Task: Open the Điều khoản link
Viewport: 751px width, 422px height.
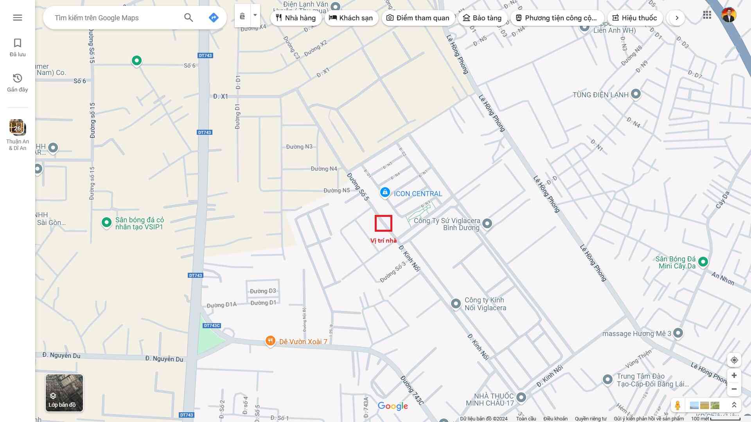Action: 555,418
